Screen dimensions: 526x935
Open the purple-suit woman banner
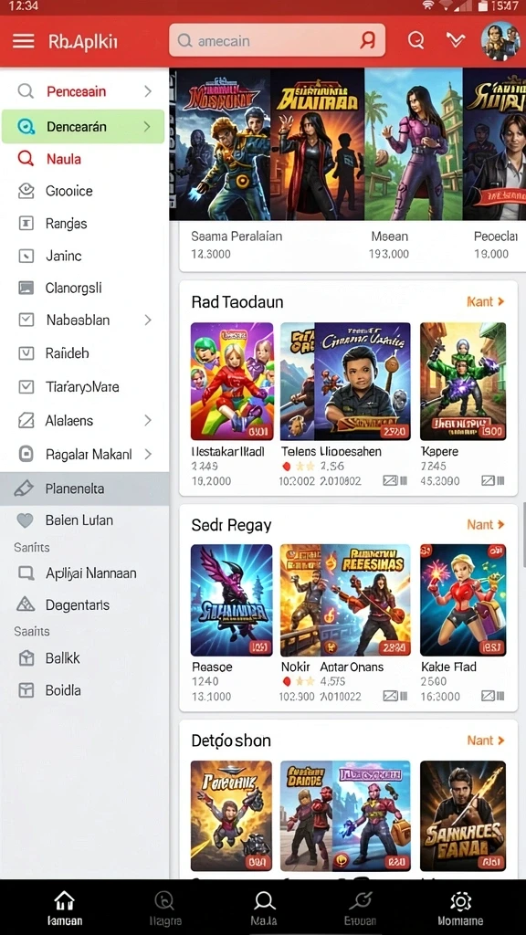(x=414, y=144)
